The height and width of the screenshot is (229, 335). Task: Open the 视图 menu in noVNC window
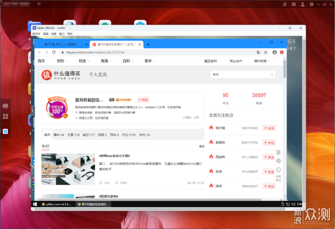click(x=54, y=34)
